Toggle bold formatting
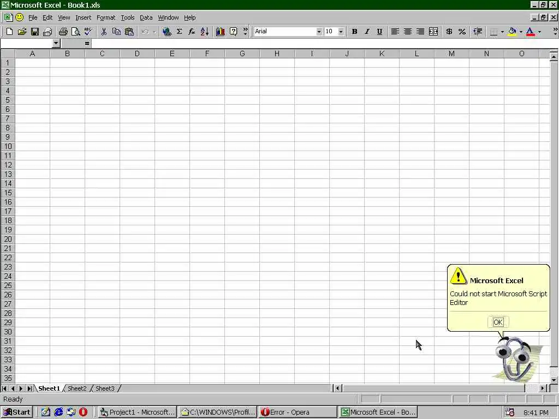559x419 pixels. (x=354, y=32)
